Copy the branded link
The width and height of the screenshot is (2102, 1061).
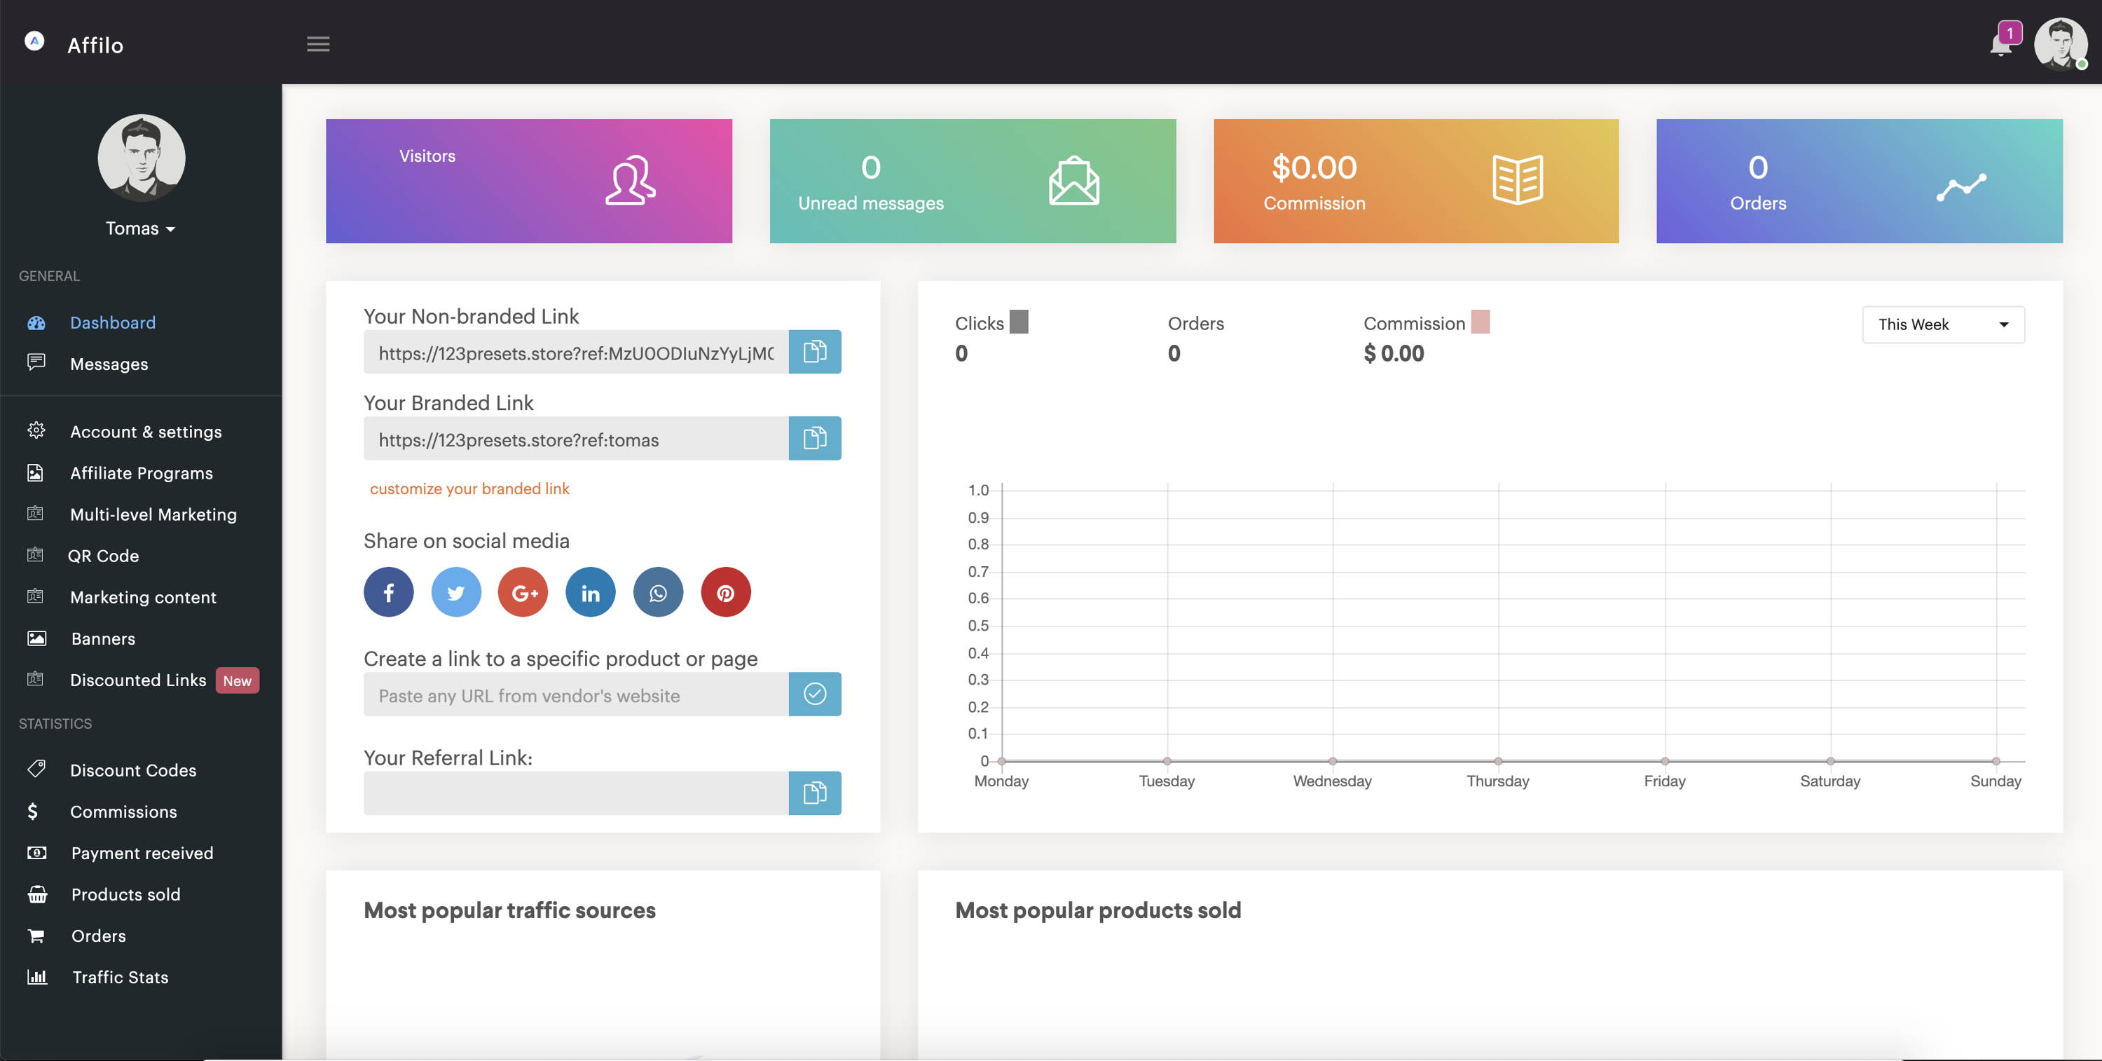(x=814, y=438)
